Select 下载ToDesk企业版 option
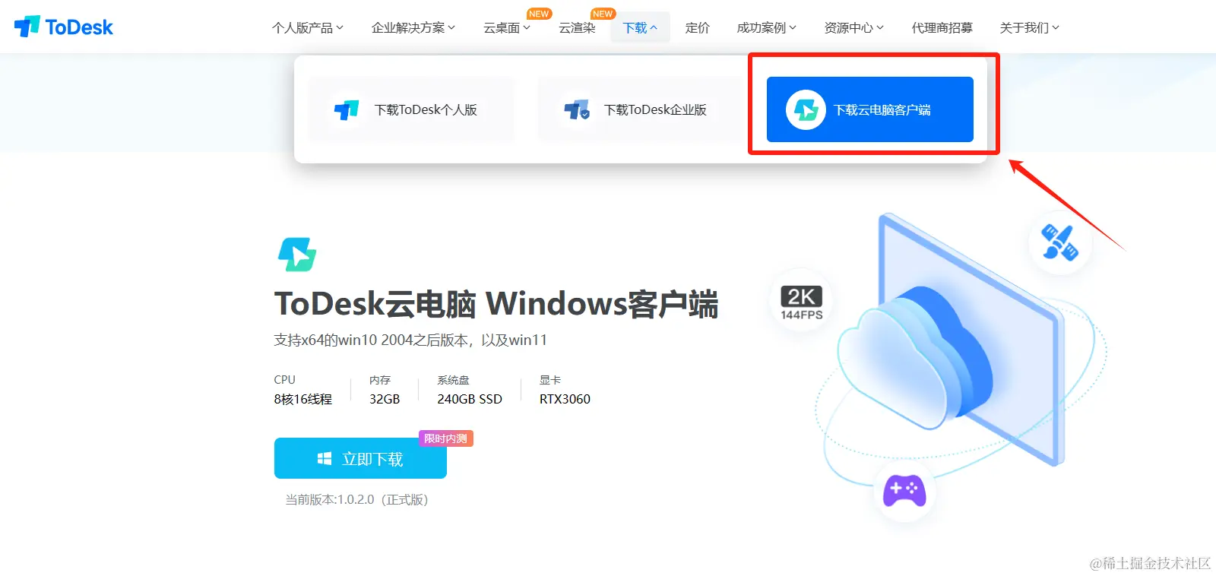Screen dimensions: 1216x576 (641, 109)
